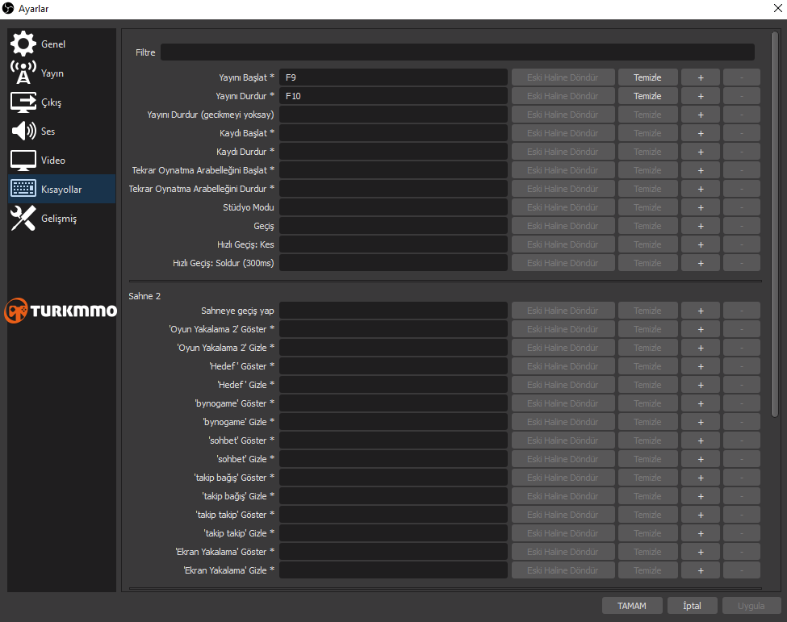Click plus for Hızlı Geçiş: Kes row
Screen dimensions: 787x622
pyautogui.click(x=701, y=244)
